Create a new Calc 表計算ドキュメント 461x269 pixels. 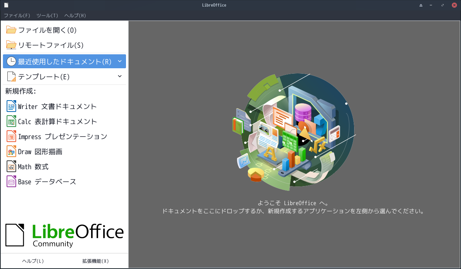pyautogui.click(x=64, y=121)
